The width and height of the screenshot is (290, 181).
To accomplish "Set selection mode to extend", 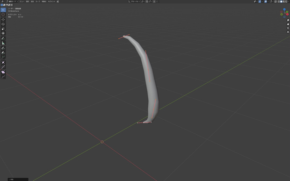I will click(4, 5).
